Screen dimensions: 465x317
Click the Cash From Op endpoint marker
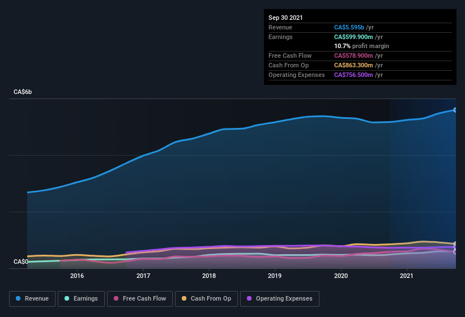click(455, 244)
